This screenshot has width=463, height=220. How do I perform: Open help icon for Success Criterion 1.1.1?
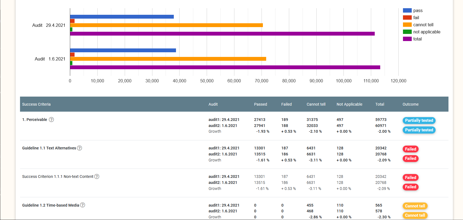(x=97, y=176)
